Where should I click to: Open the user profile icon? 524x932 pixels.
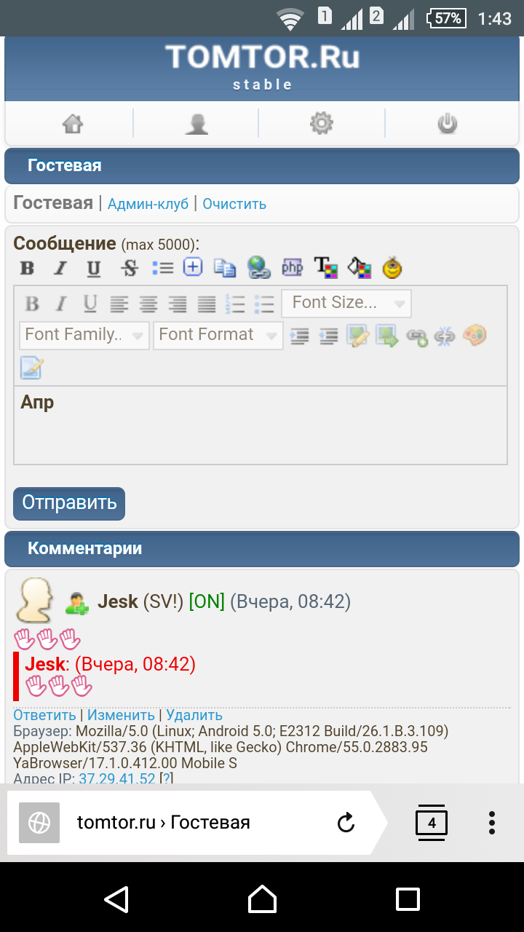pos(196,124)
